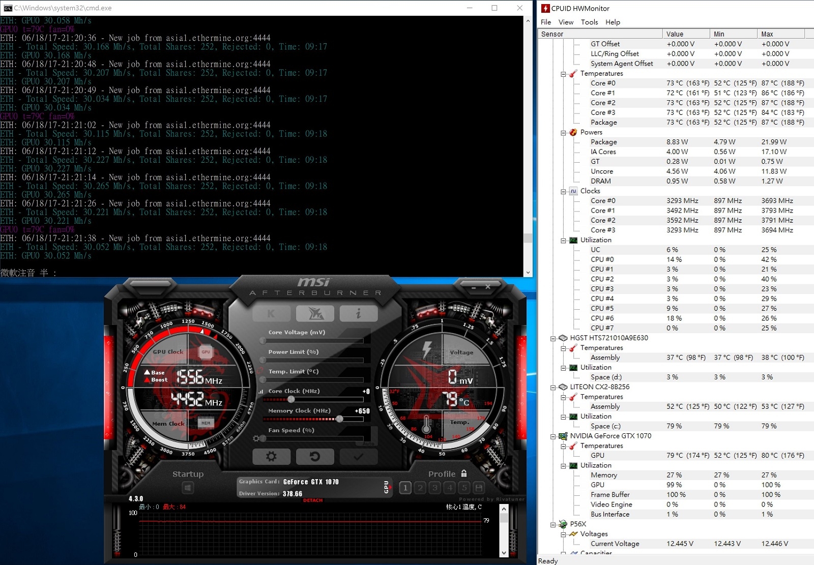This screenshot has height=565, width=814.
Task: Click the graph icon beside GPU Utilization node
Action: point(573,465)
